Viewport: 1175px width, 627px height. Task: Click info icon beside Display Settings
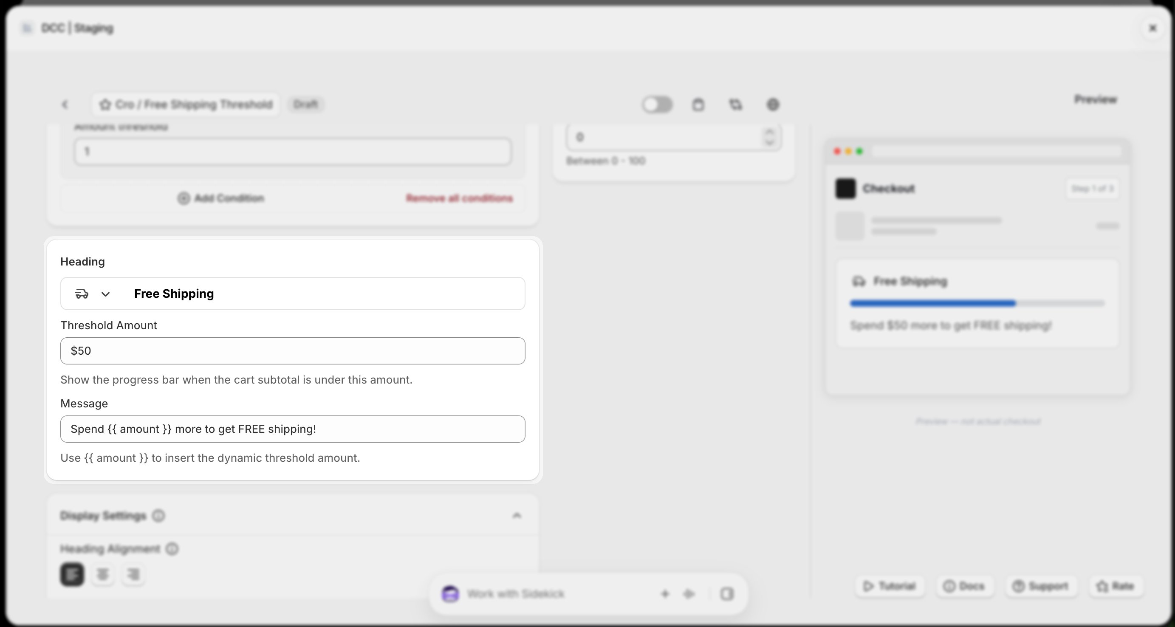[158, 516]
